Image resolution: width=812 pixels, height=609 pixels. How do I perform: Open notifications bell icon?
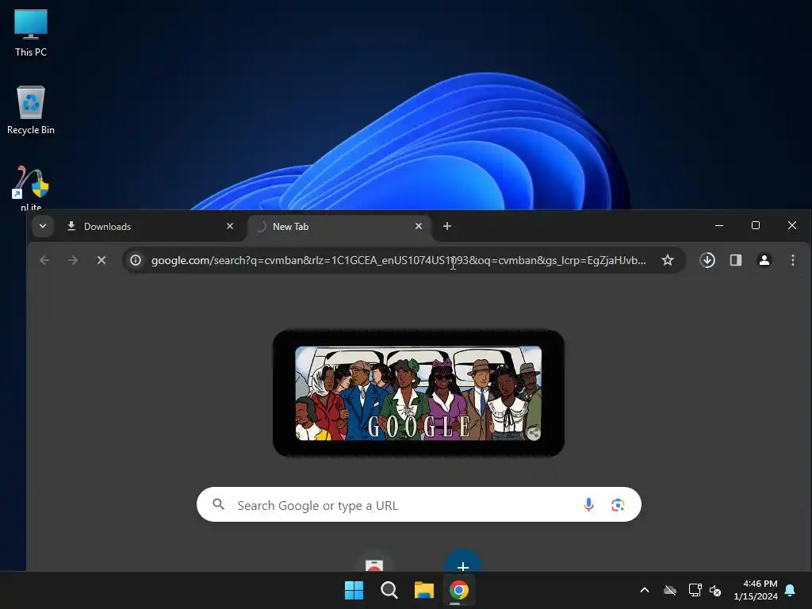[791, 590]
